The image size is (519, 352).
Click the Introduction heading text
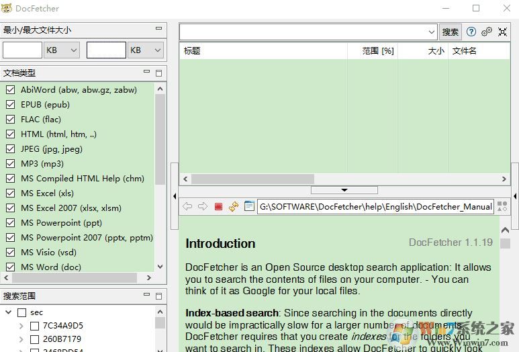220,244
